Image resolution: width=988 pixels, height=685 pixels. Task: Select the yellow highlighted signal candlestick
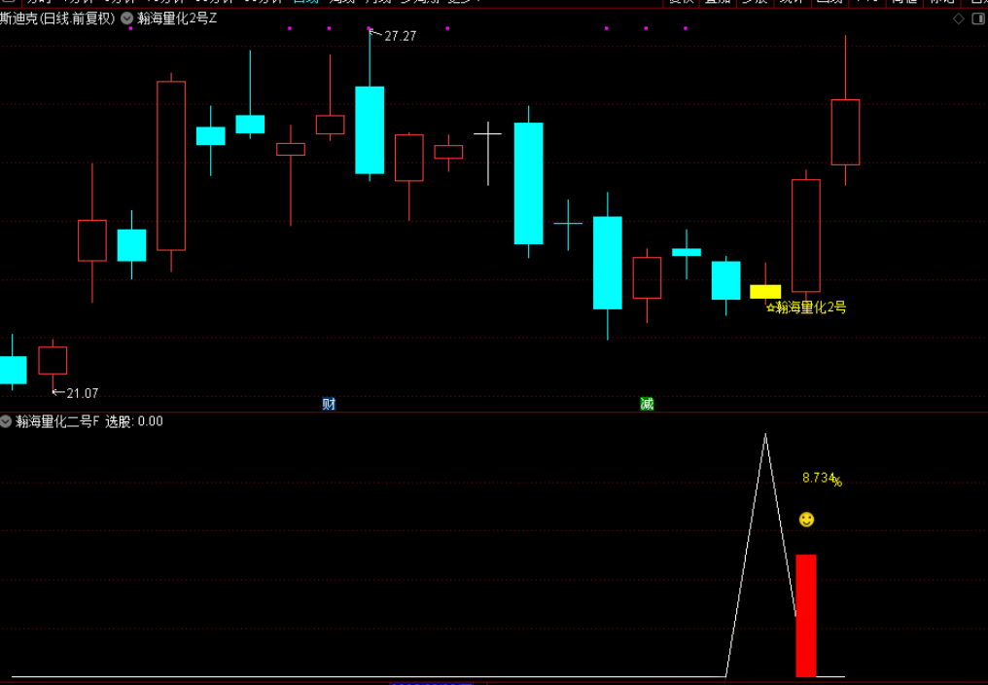coord(765,291)
